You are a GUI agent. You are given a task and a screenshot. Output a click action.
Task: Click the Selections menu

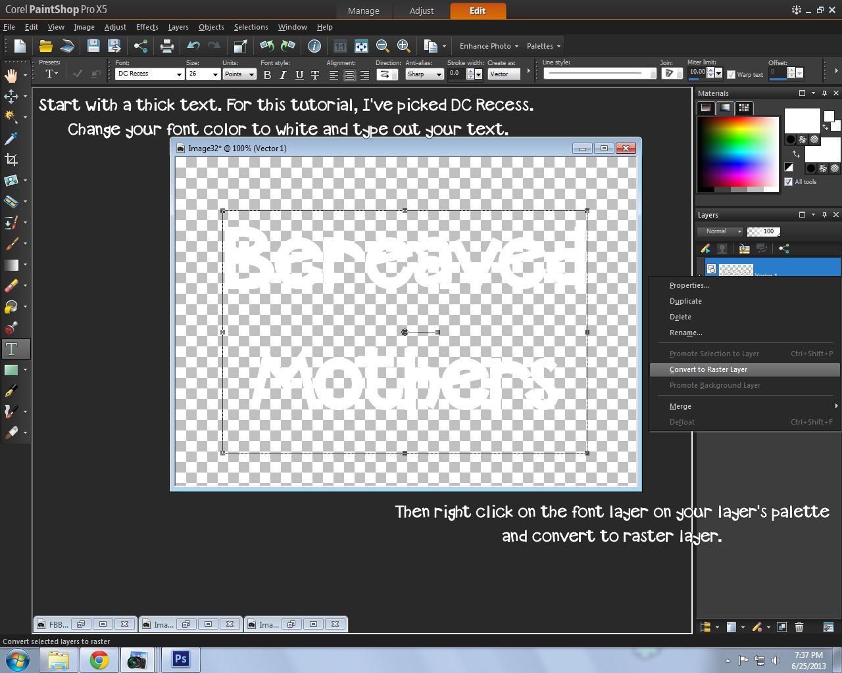tap(251, 27)
